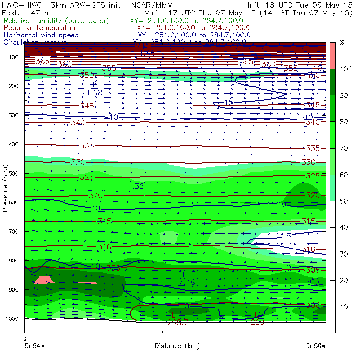The height and width of the screenshot is (355, 355).
Task: Click the '700' pressure axis tick label
Action: 13,231
